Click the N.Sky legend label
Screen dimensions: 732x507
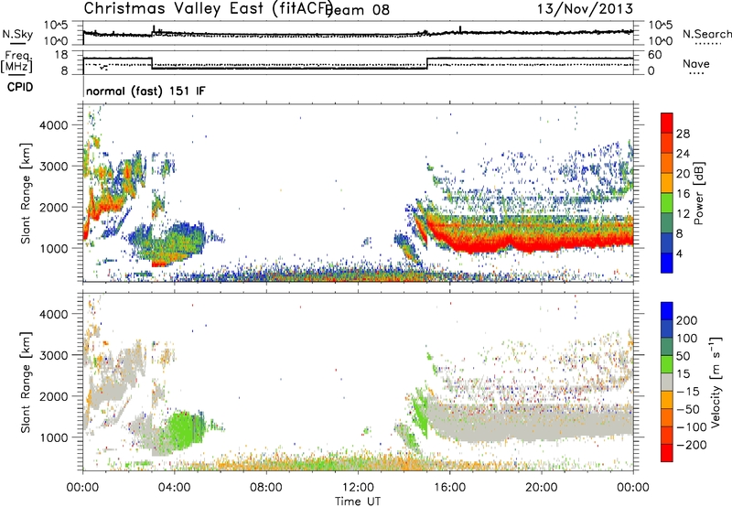(17, 34)
